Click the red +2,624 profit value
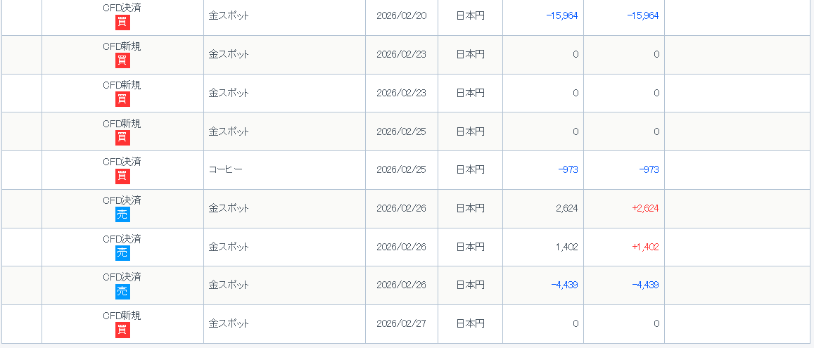The image size is (814, 348). pos(645,208)
